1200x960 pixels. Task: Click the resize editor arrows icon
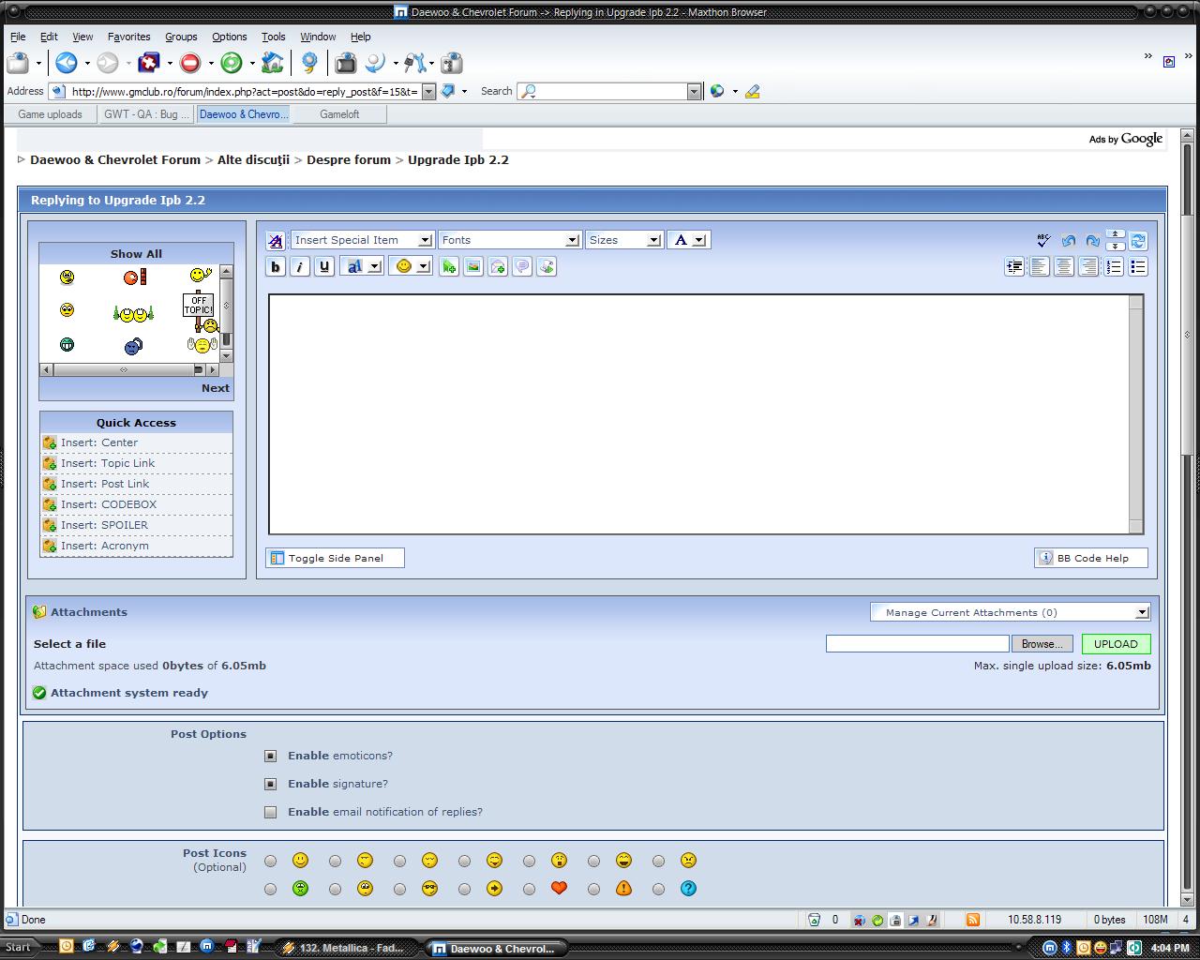click(1116, 240)
